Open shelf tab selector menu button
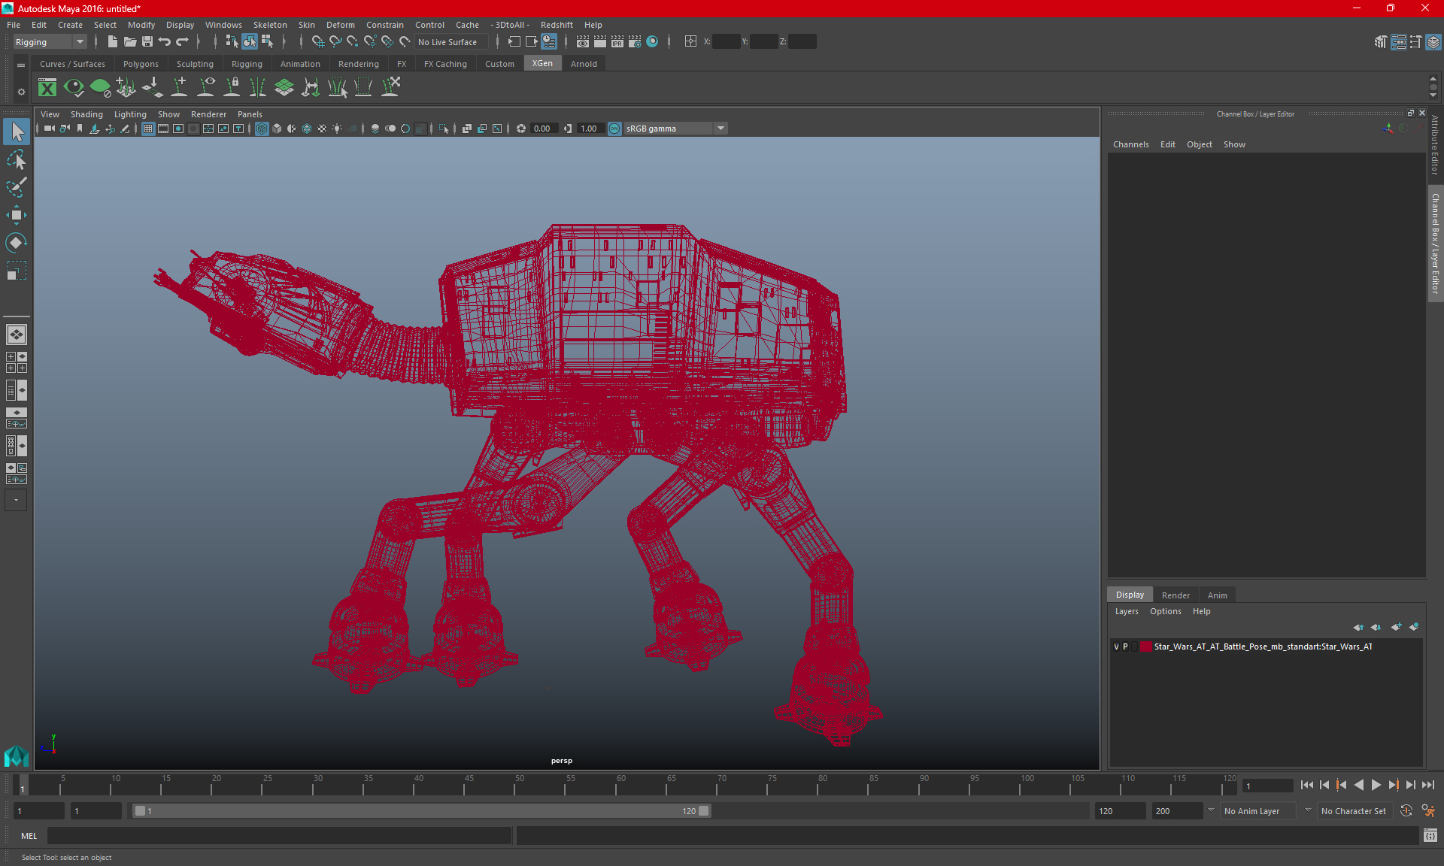The image size is (1444, 866). (21, 65)
